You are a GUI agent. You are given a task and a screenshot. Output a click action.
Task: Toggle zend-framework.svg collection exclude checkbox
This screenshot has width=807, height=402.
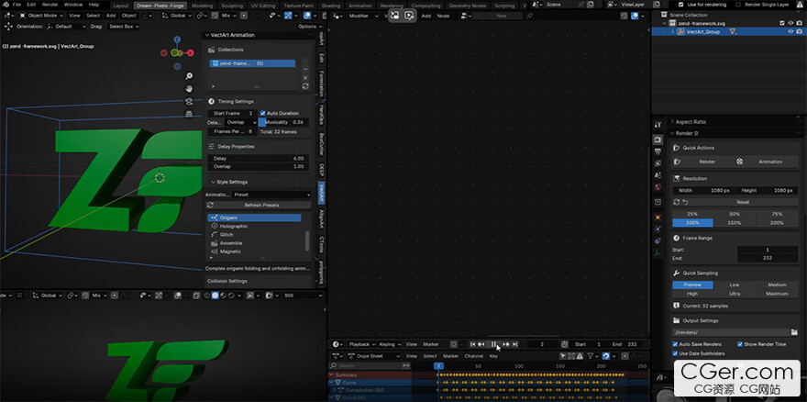coord(782,23)
